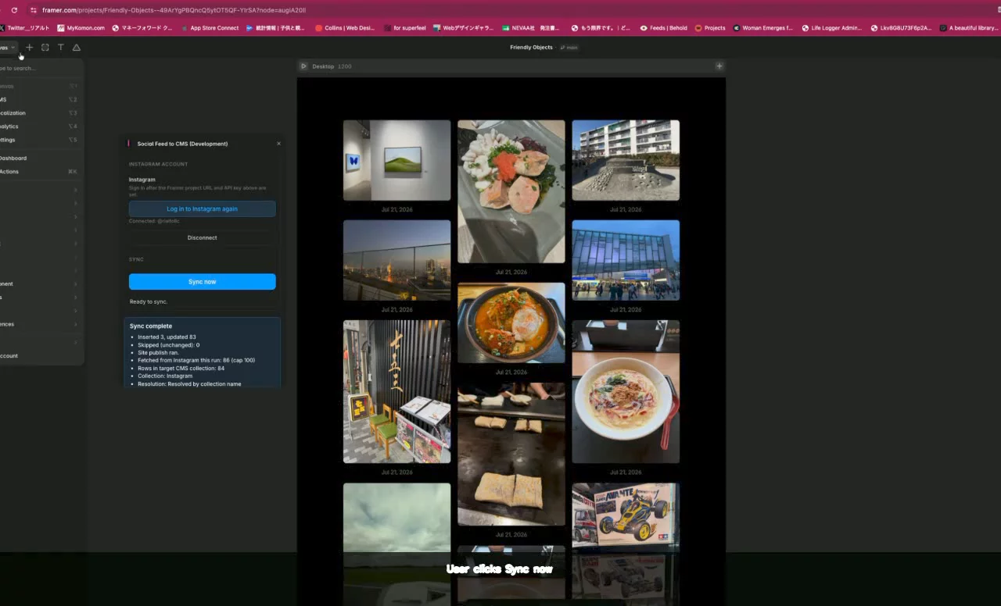1001x606 pixels.
Task: Open the Actions menu item
Action: (x=39, y=172)
